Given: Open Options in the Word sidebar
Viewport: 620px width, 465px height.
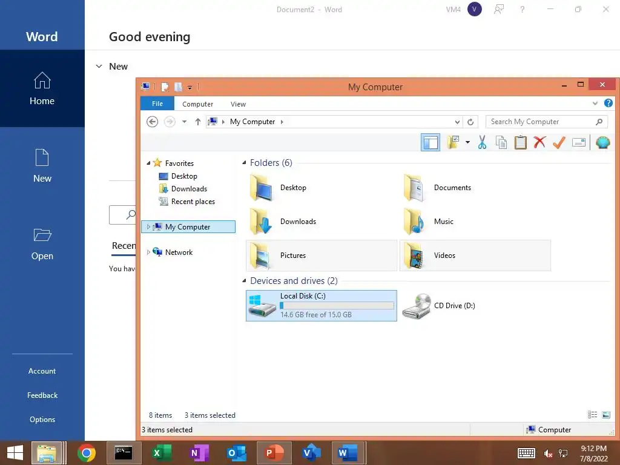Looking at the screenshot, I should click(42, 419).
